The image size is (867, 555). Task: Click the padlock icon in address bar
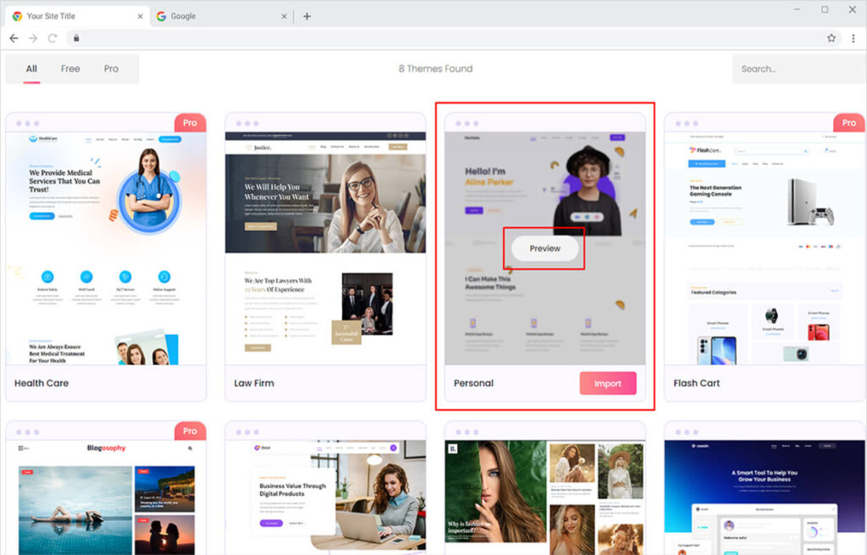tap(75, 38)
